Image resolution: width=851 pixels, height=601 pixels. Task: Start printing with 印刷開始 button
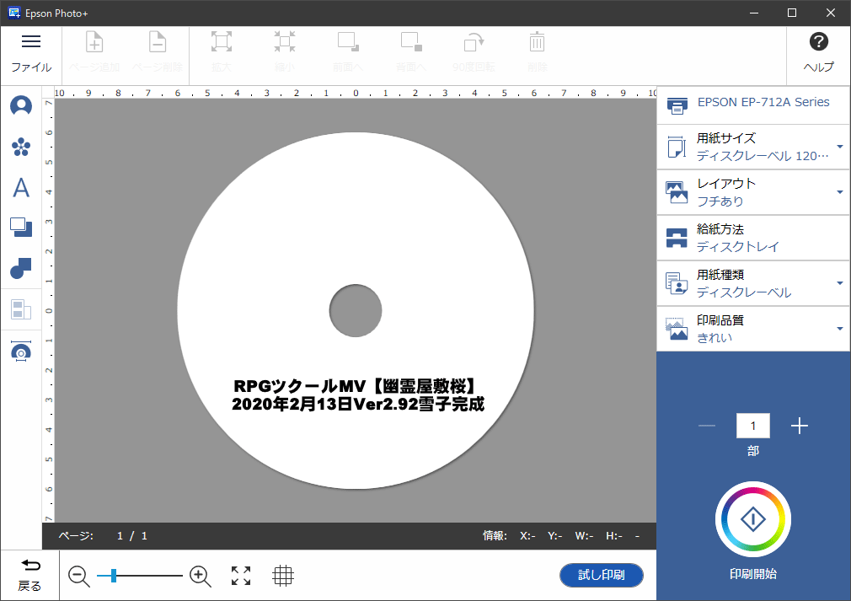(752, 519)
